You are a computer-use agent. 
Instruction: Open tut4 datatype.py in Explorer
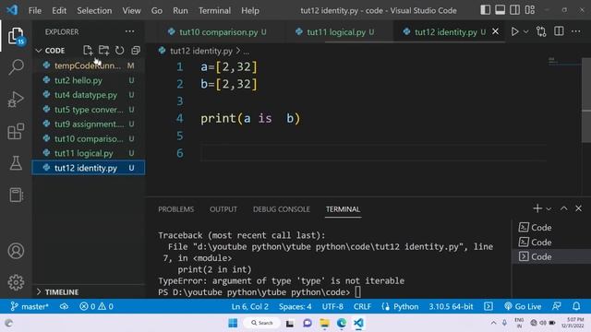(89, 95)
